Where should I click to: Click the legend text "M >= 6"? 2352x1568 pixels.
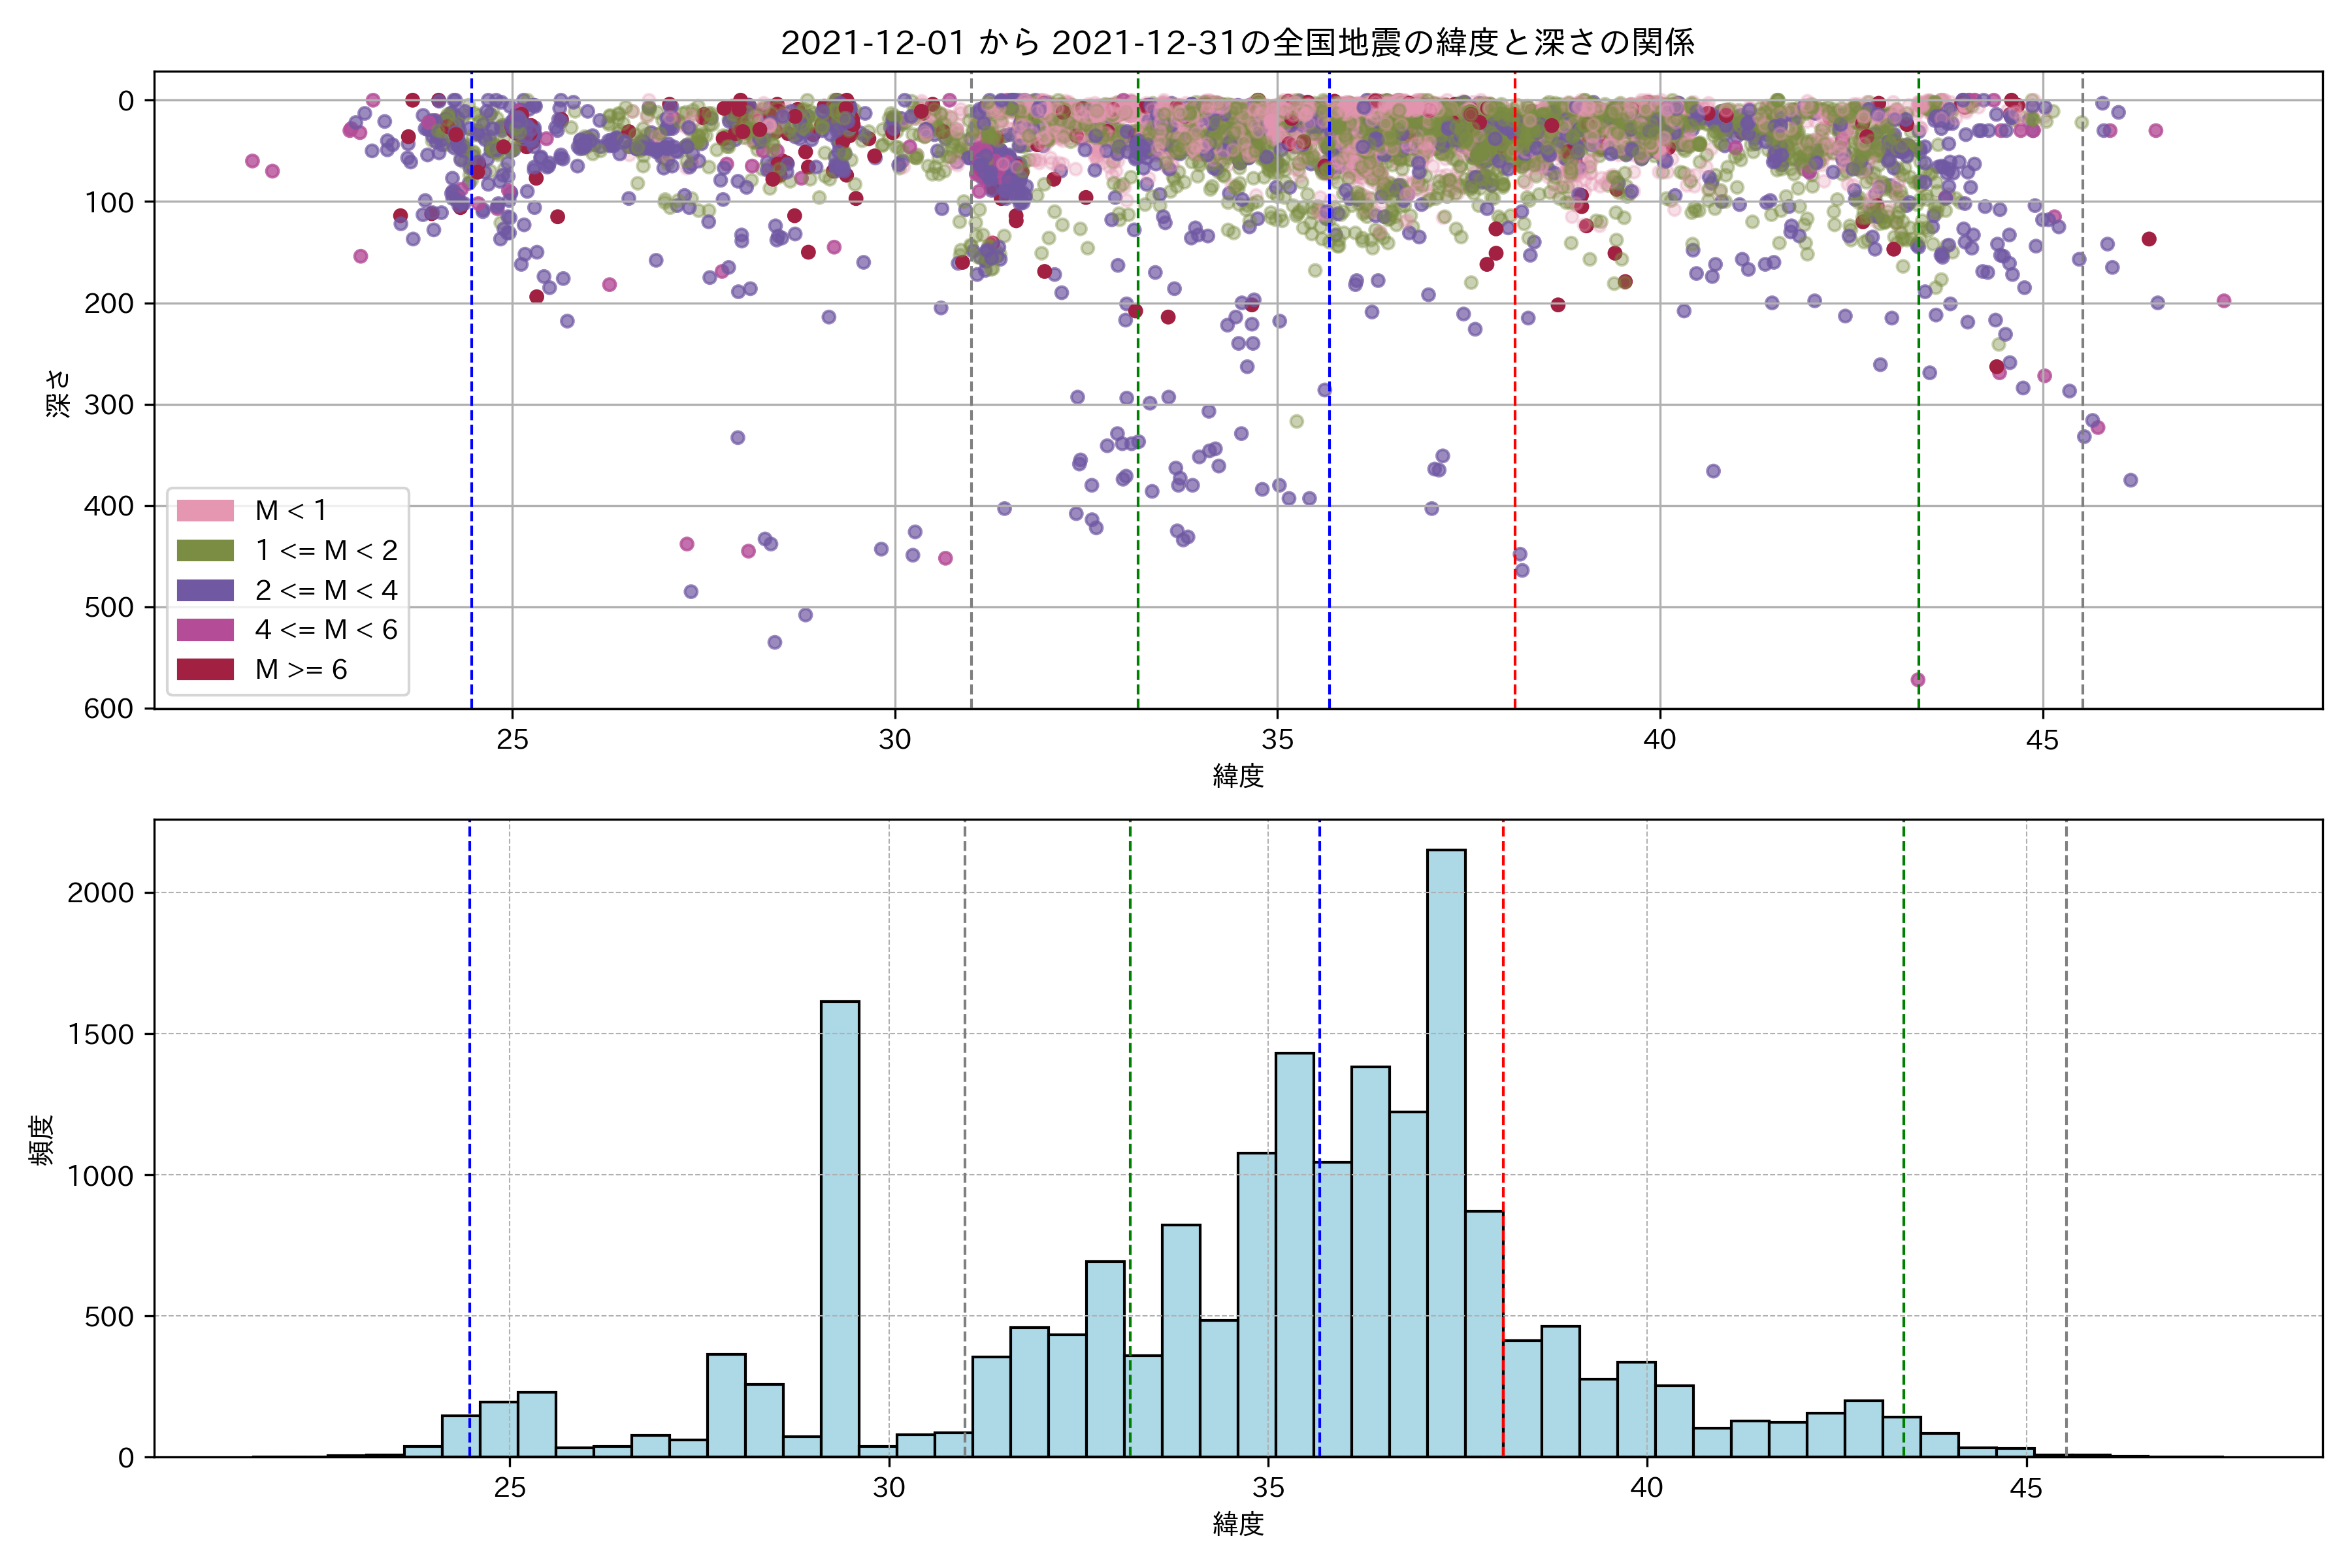tap(301, 669)
